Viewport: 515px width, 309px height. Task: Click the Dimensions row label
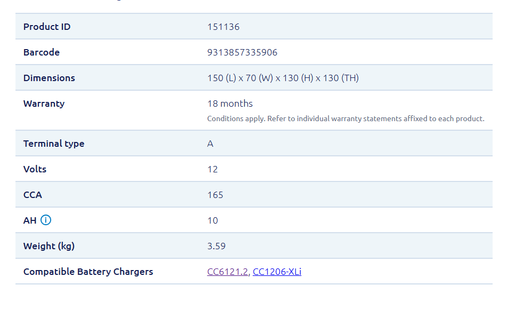coord(49,78)
